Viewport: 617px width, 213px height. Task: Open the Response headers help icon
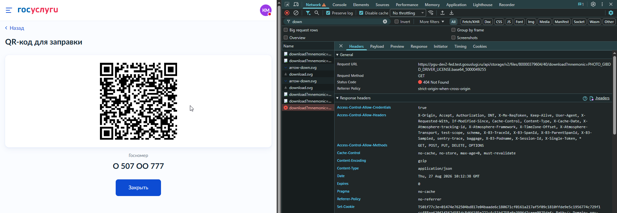point(585,98)
